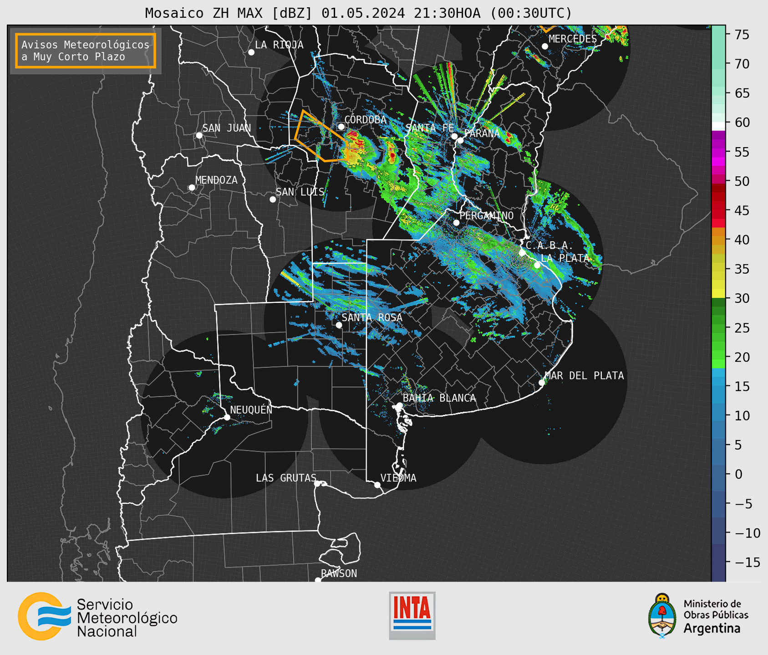
Task: Click the 55 dBZ magenta band on color scale
Action: pyautogui.click(x=718, y=152)
